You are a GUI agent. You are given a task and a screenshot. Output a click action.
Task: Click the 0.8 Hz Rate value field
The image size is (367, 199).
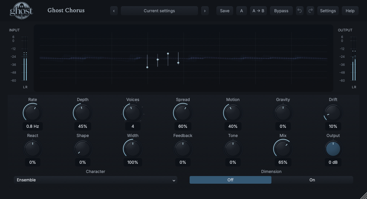pos(32,126)
